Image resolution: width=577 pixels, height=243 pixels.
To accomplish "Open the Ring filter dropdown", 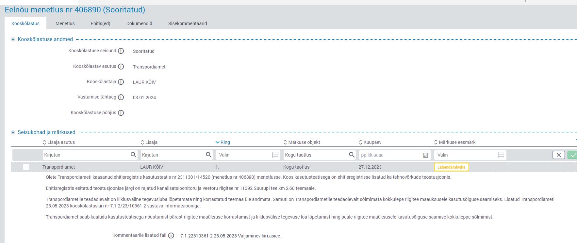I will click(248, 155).
